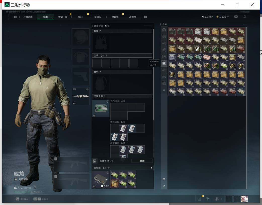Select the safe box case item
Screen dimensions: 262x205
(x=101, y=179)
